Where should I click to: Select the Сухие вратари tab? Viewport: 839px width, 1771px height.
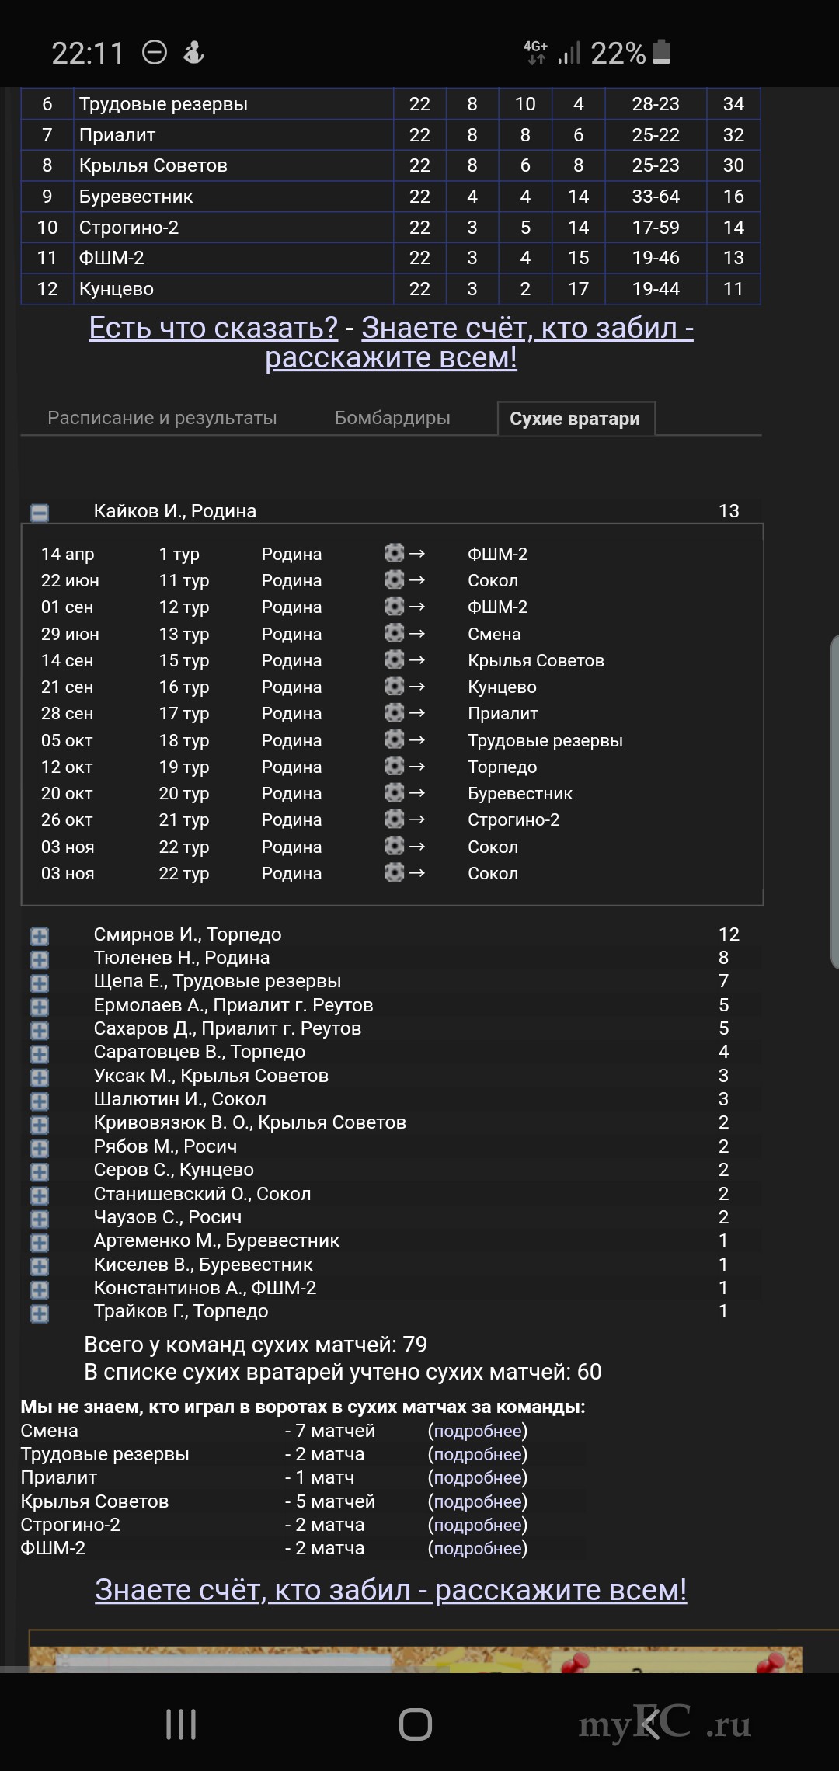click(x=575, y=419)
